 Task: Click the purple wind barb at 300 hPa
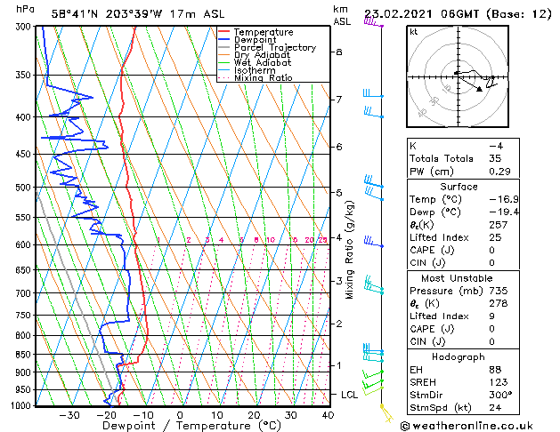pos(373,22)
